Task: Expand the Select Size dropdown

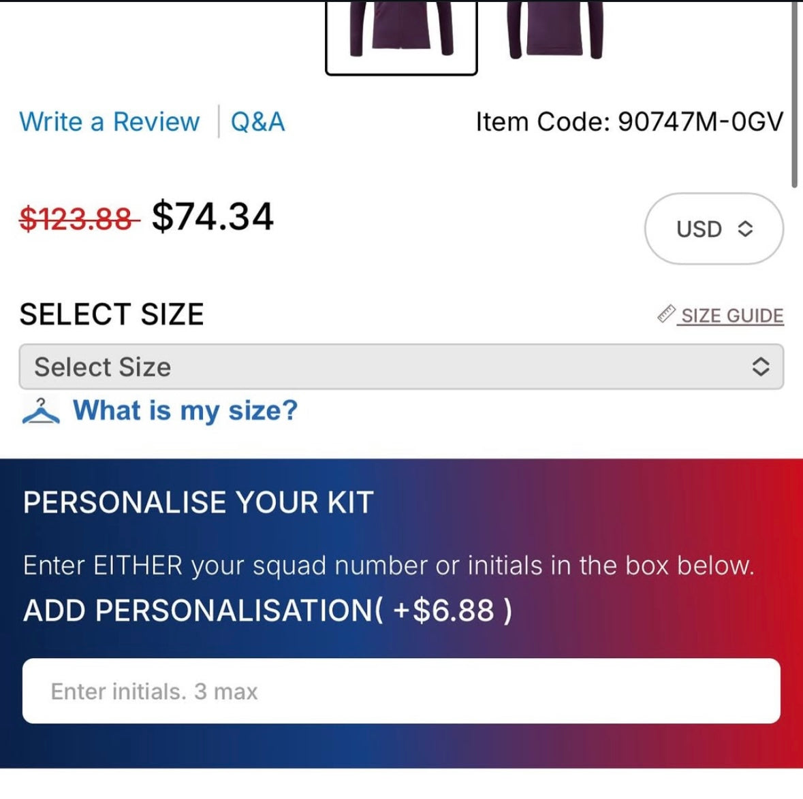Action: point(400,367)
